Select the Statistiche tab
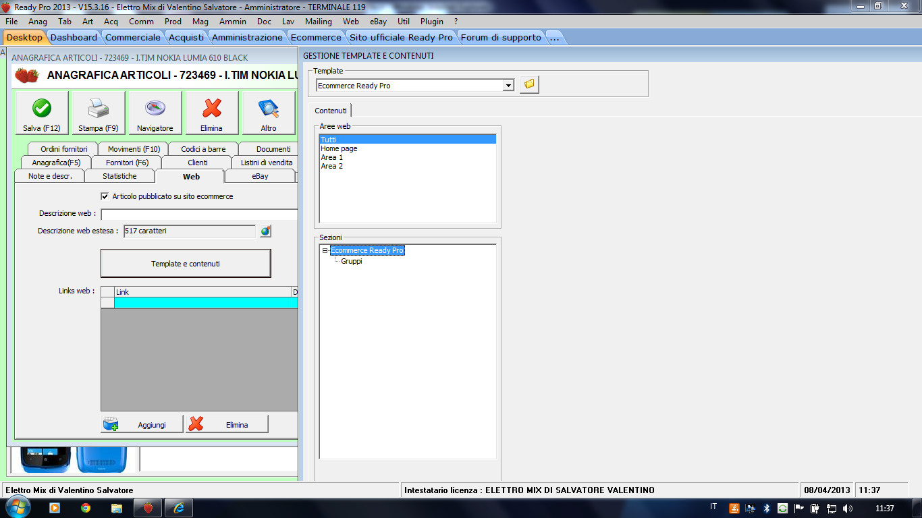922x518 pixels. click(x=119, y=176)
